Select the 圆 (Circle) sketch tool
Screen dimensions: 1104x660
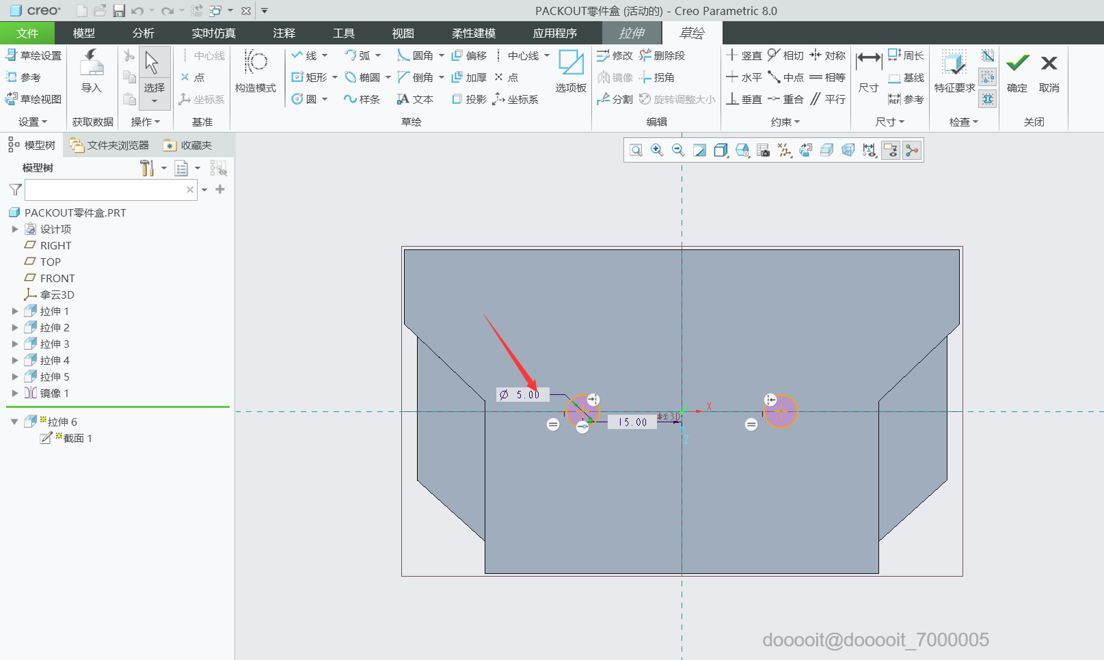click(304, 99)
